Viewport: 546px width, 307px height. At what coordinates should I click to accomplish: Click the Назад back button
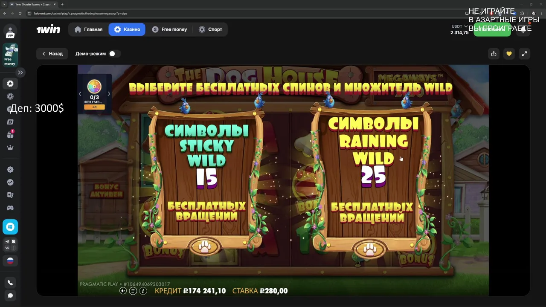coord(52,54)
